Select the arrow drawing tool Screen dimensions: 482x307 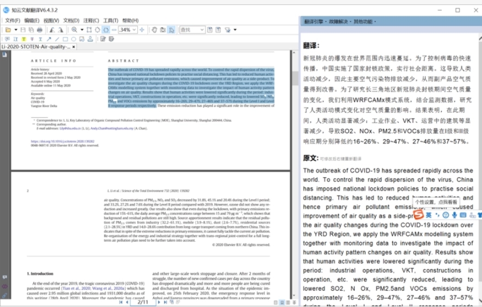tap(48, 39)
